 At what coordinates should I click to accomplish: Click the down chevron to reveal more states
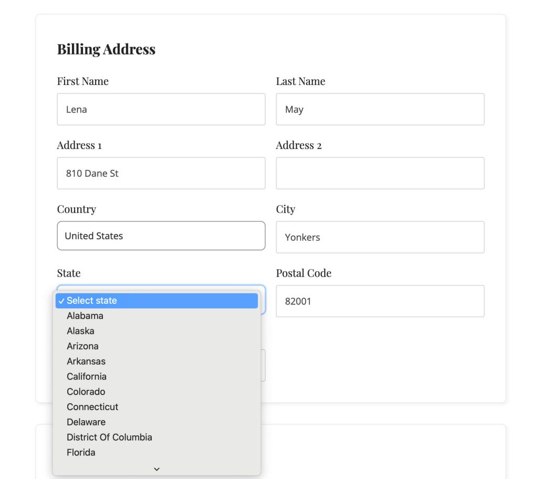pyautogui.click(x=156, y=469)
